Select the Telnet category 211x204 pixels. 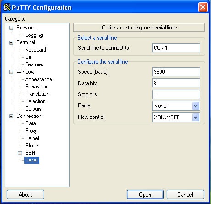[x=32, y=138]
